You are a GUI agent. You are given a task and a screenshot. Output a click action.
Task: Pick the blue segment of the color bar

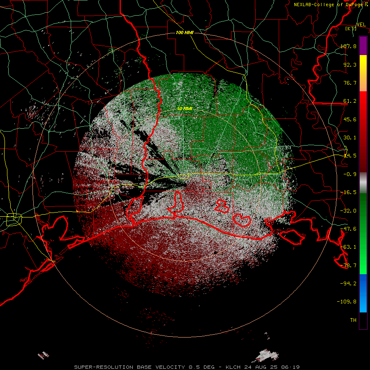click(x=363, y=293)
